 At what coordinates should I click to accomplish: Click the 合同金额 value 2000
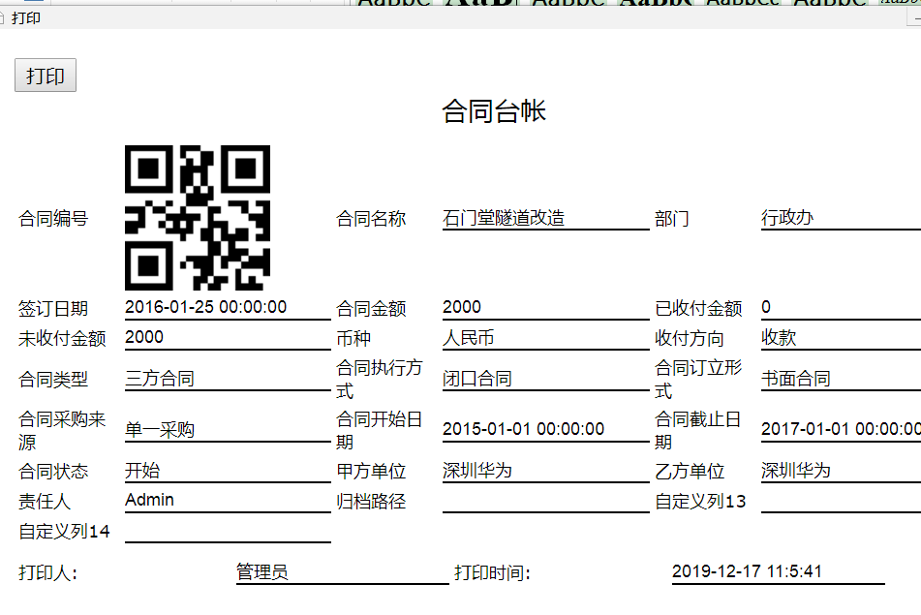462,307
